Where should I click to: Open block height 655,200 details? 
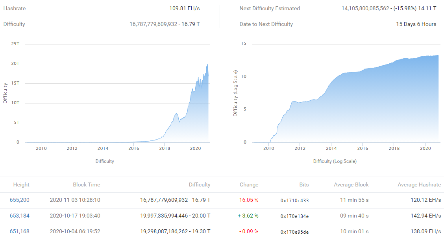[x=21, y=200]
